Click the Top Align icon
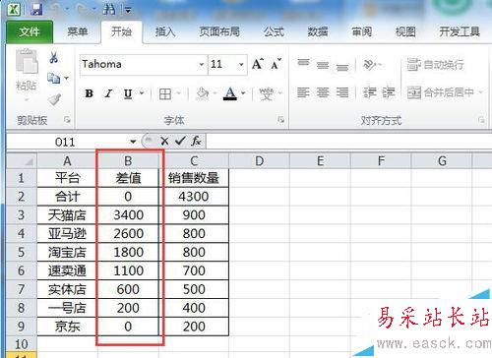492x358 pixels. tap(303, 62)
